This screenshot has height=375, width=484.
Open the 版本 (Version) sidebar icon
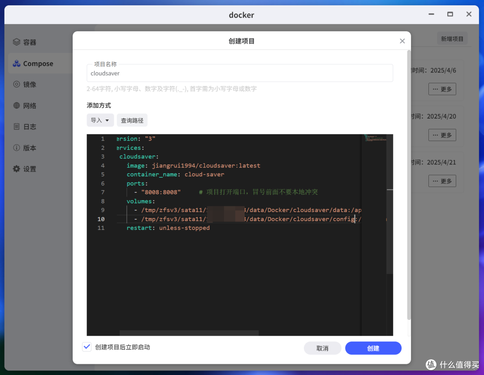coord(25,148)
